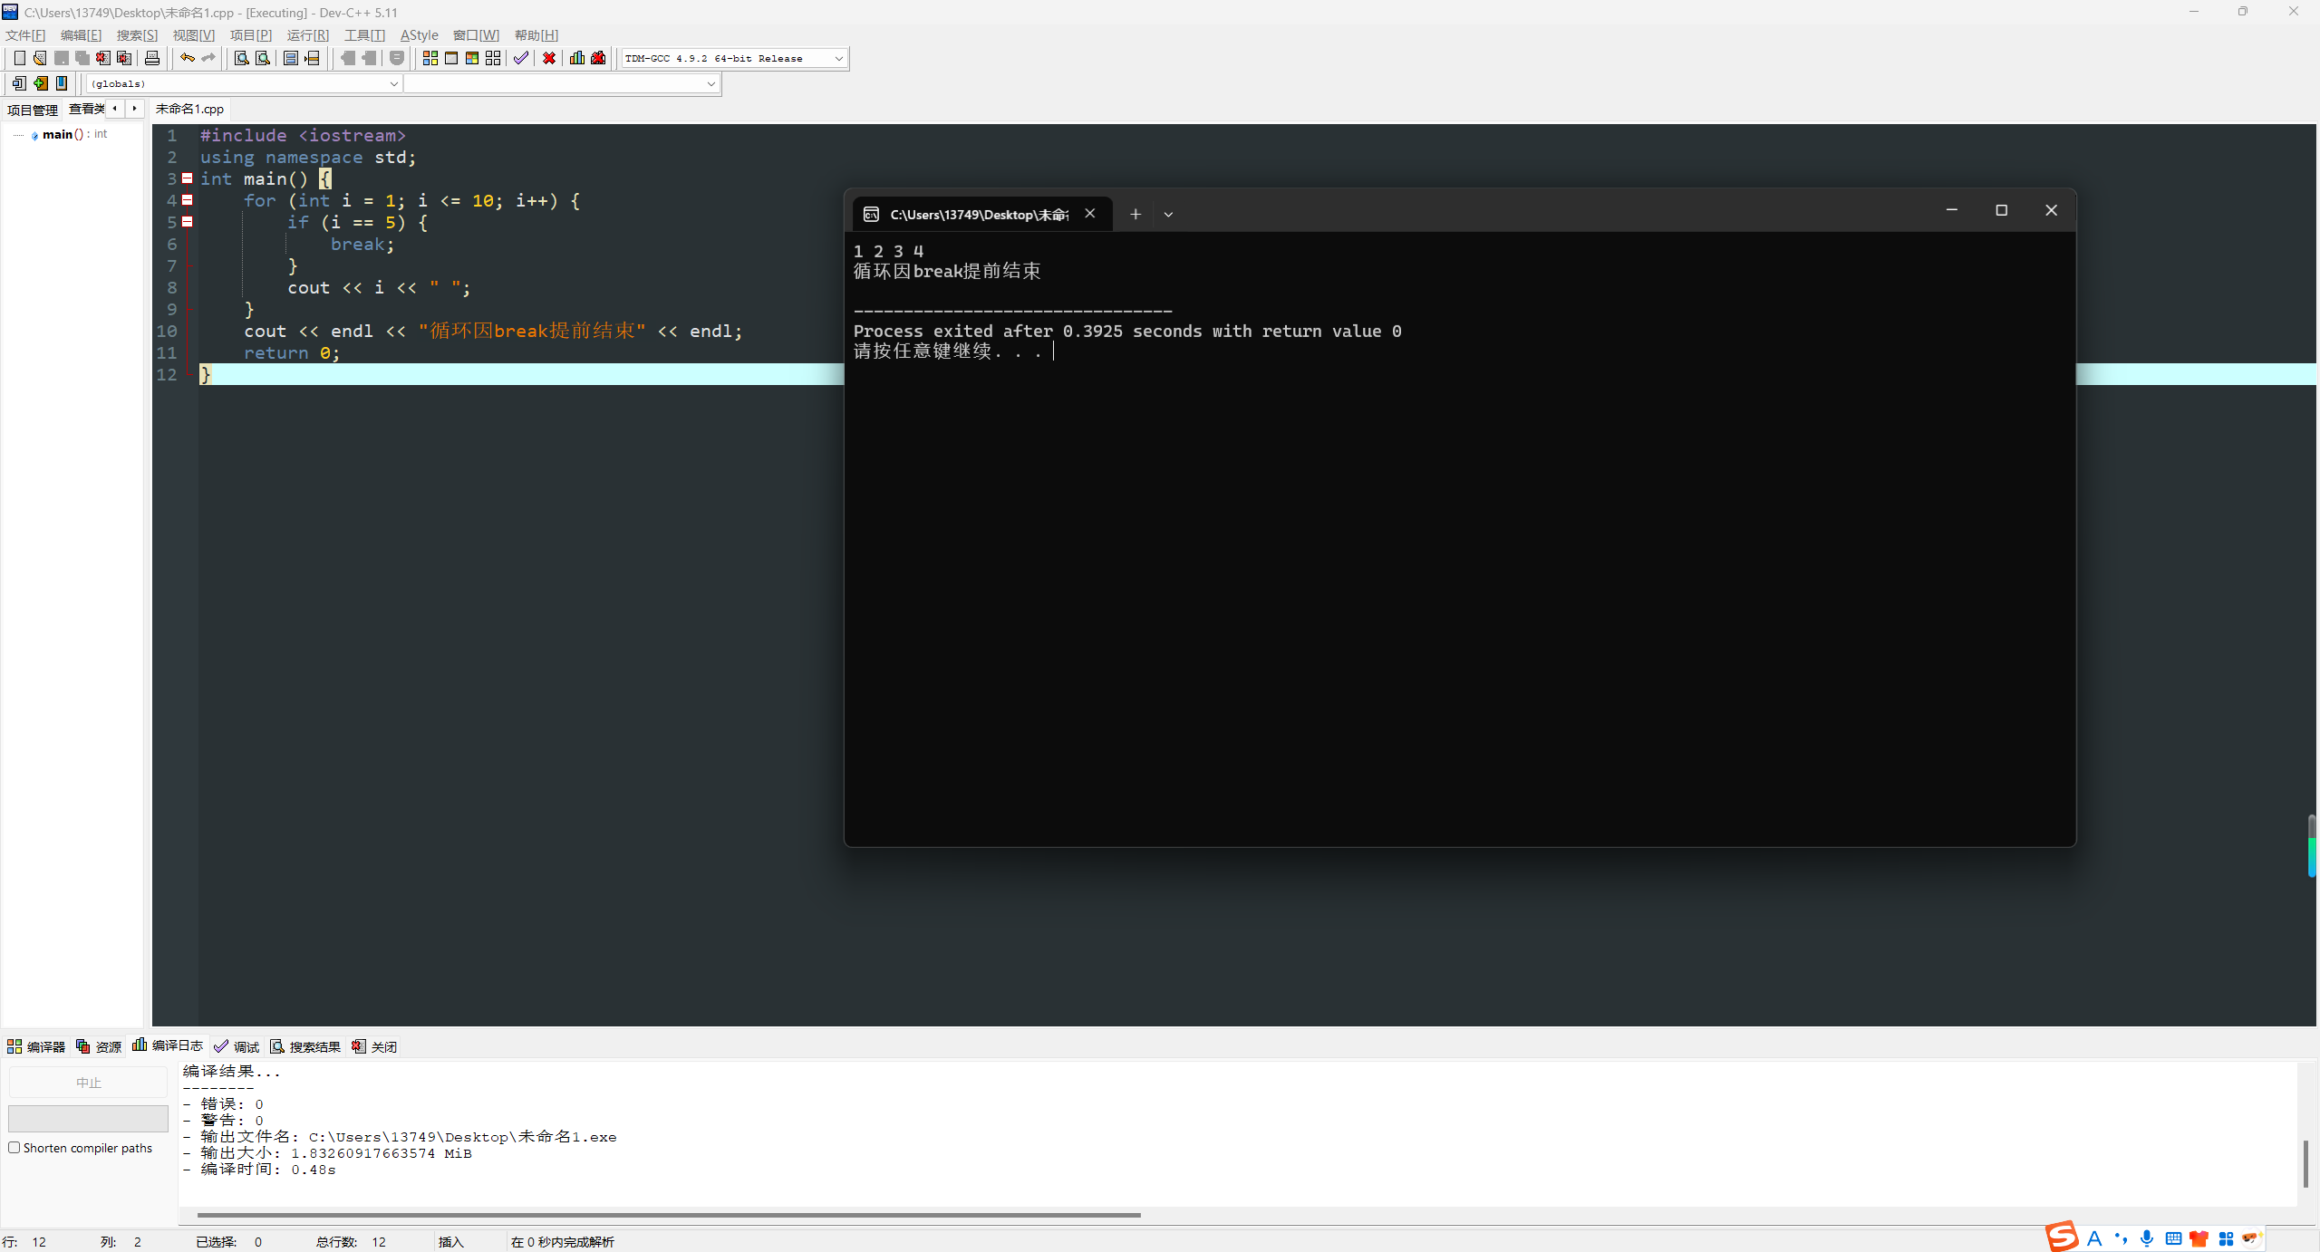Select main() in the class browser

coord(58,134)
